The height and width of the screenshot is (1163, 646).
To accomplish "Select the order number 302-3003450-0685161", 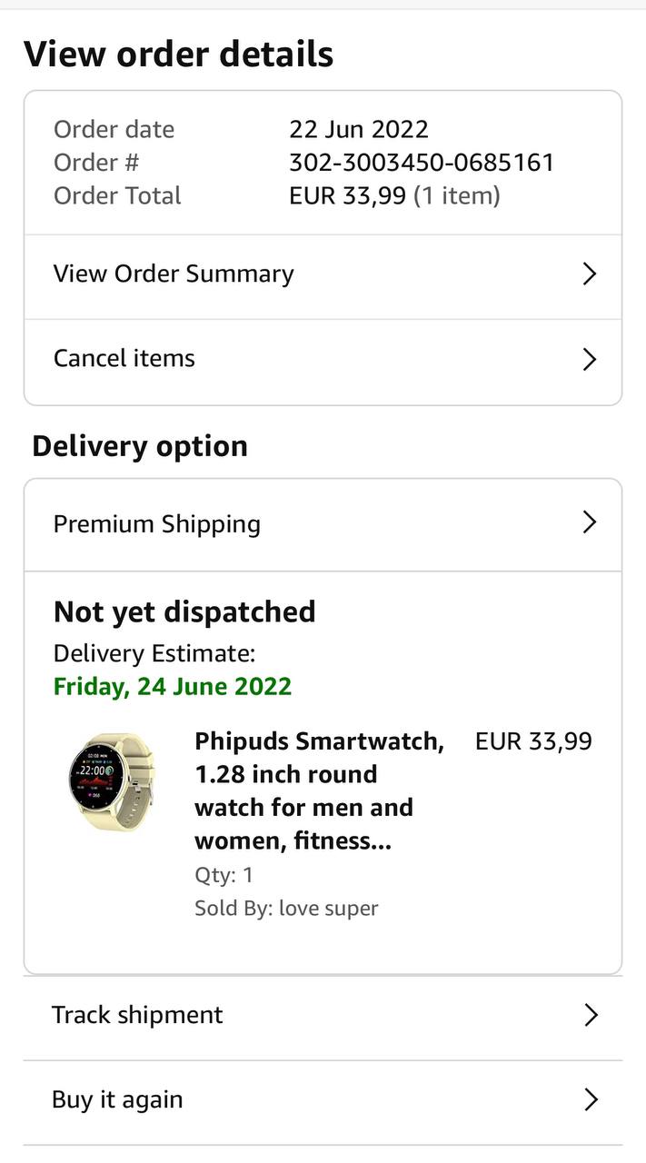I will [422, 163].
